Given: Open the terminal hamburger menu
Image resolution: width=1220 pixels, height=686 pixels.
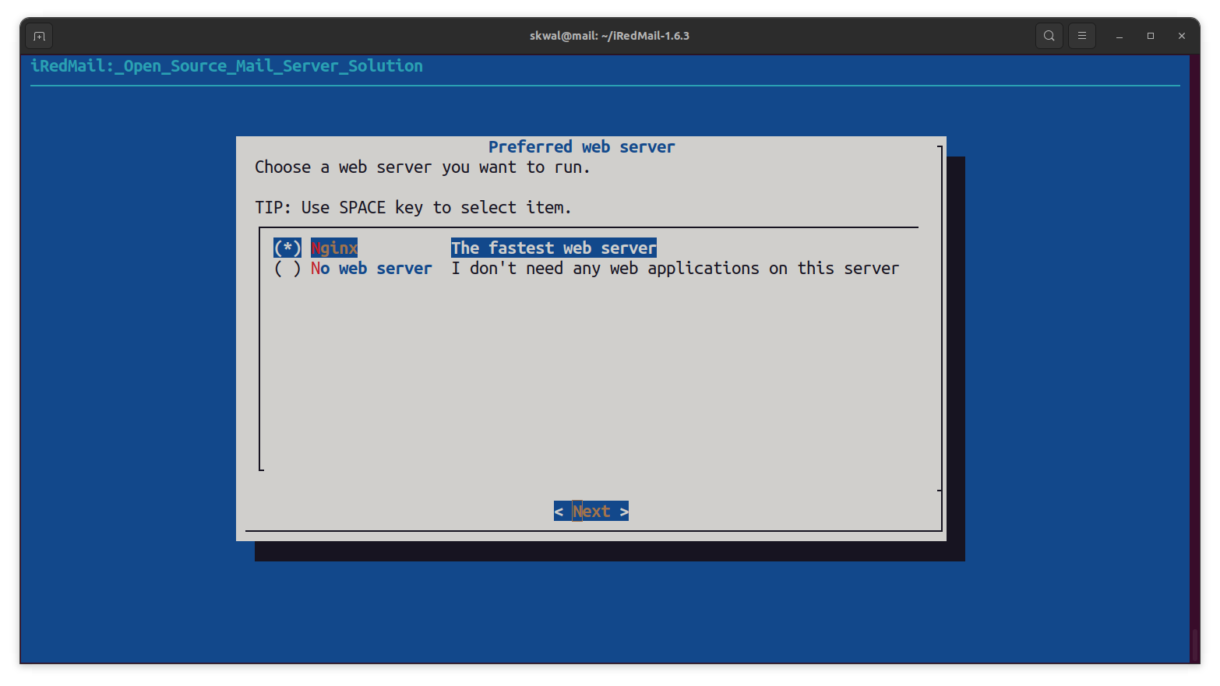Looking at the screenshot, I should pyautogui.click(x=1082, y=36).
